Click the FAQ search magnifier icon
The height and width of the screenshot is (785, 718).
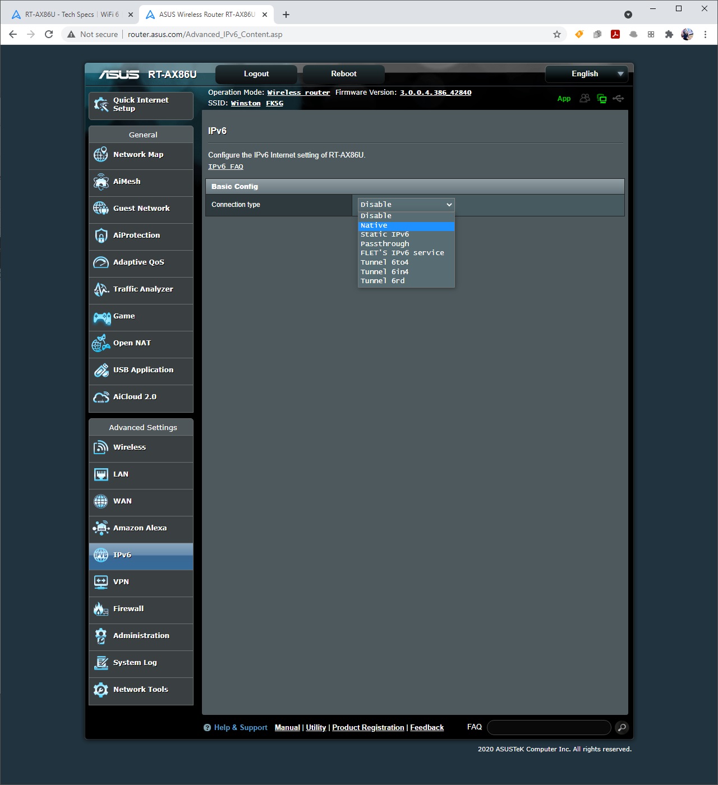click(x=622, y=728)
